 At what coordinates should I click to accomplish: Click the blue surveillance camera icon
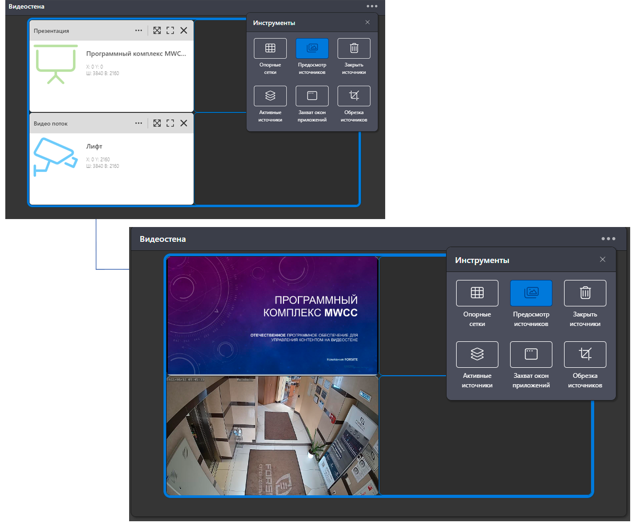(54, 157)
